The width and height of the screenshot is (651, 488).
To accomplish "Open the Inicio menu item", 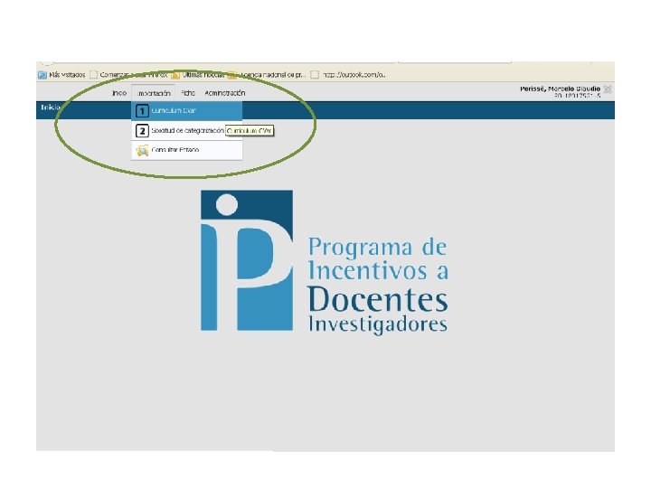I will (x=119, y=93).
